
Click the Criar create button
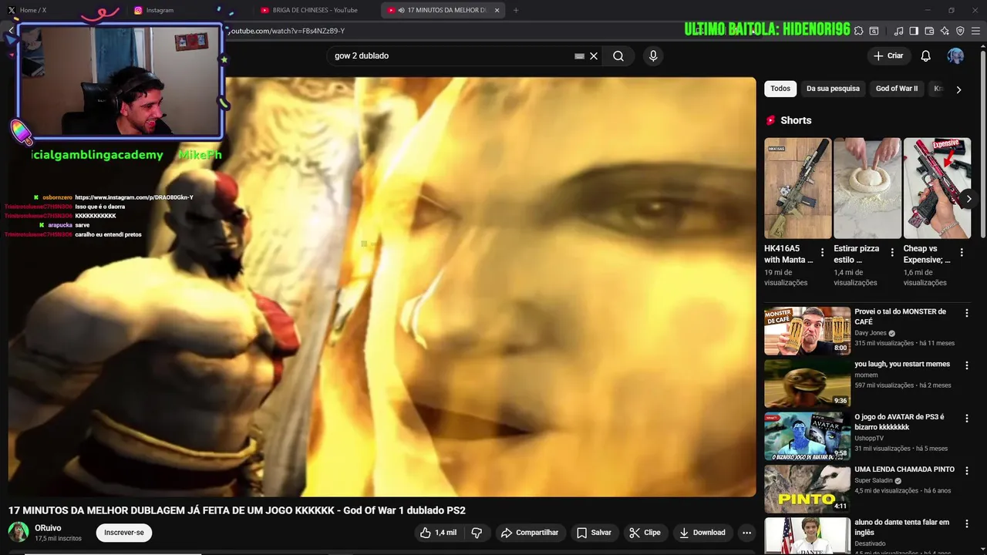coord(888,55)
